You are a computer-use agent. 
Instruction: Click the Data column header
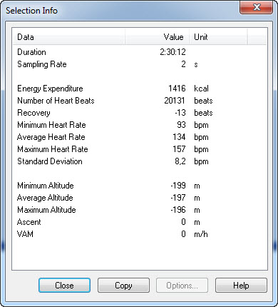coord(69,37)
